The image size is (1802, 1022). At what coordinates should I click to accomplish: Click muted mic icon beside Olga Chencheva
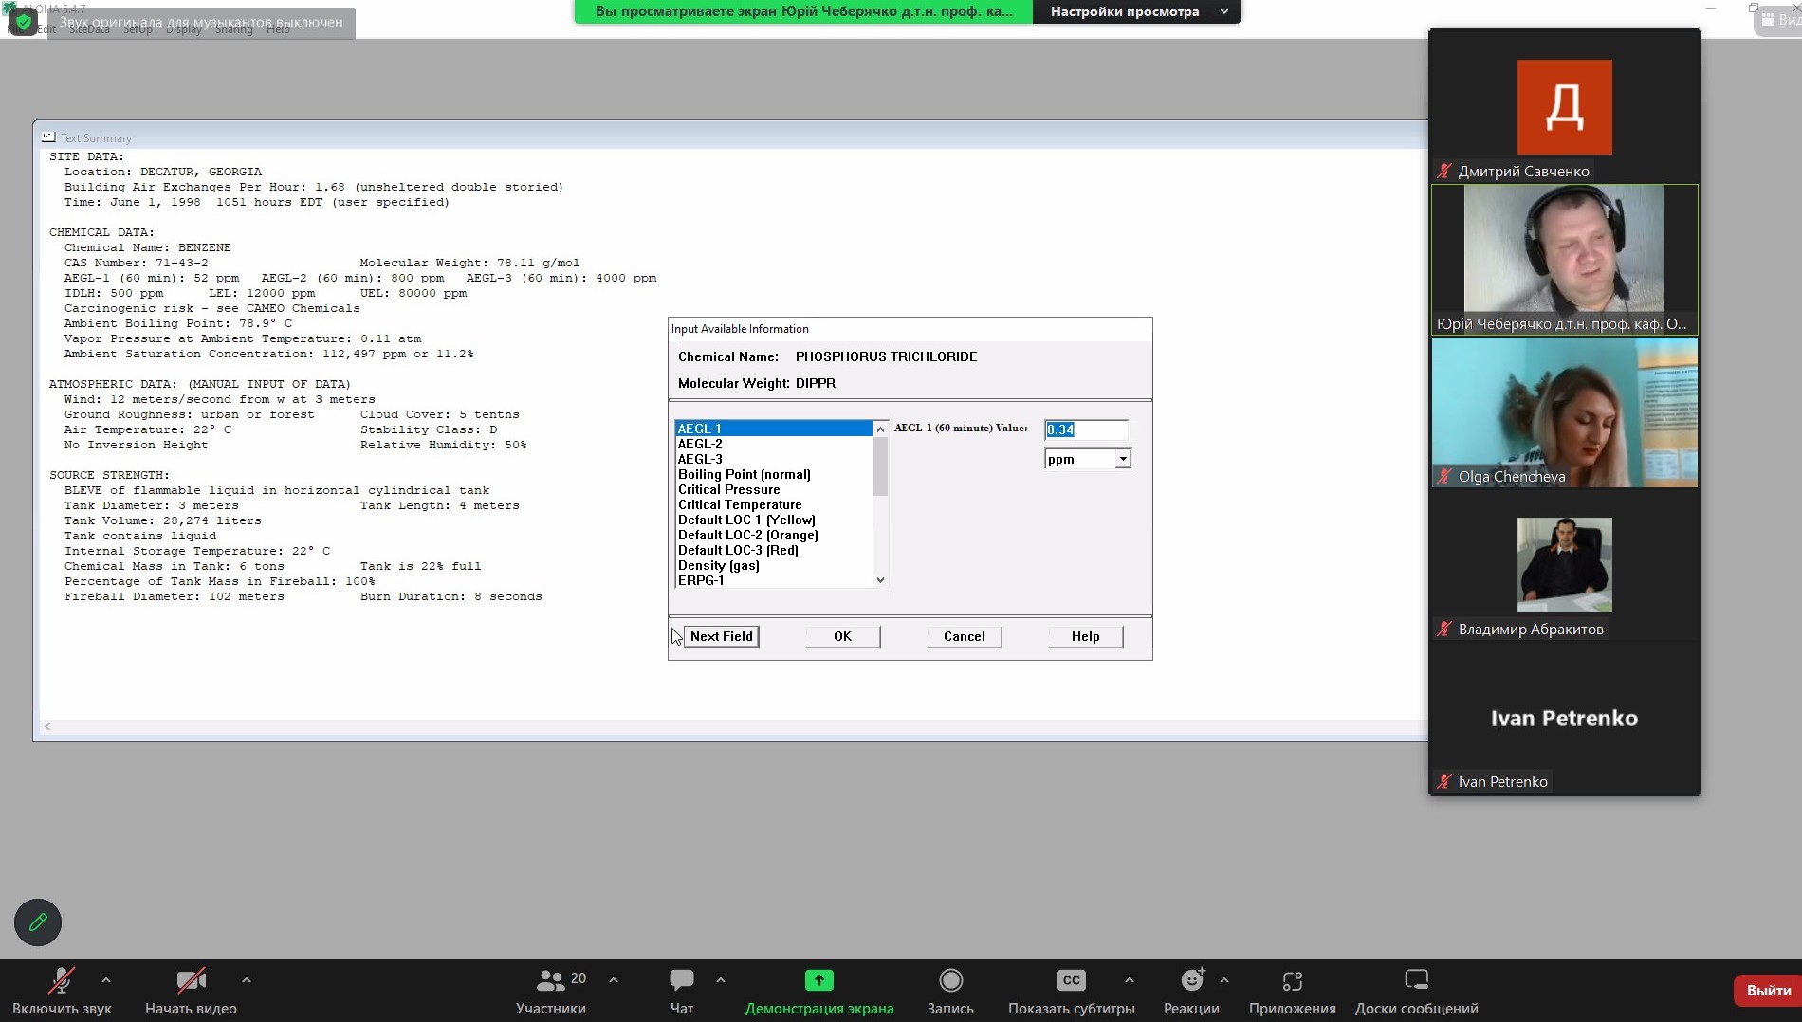point(1444,477)
